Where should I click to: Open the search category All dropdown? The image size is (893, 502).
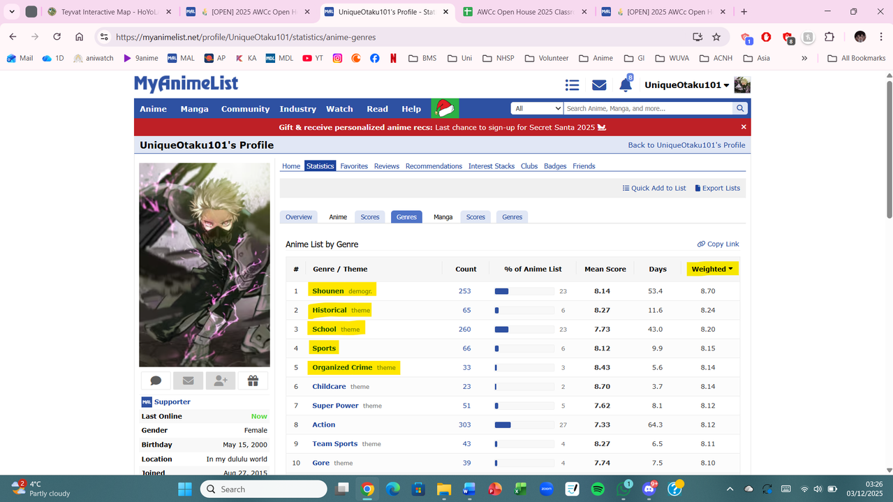tap(537, 108)
